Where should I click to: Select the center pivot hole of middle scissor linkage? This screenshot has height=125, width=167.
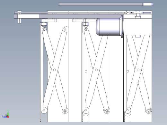coord(96,70)
